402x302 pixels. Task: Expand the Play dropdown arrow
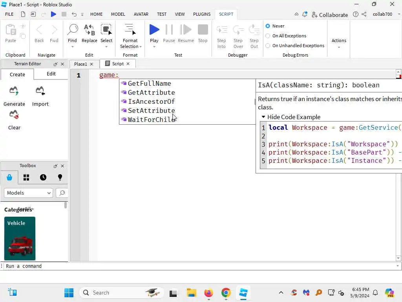click(154, 47)
